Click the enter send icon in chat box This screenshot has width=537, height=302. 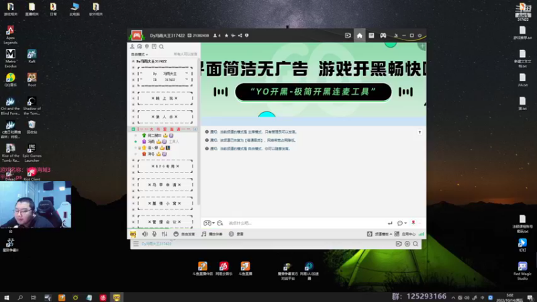click(390, 223)
